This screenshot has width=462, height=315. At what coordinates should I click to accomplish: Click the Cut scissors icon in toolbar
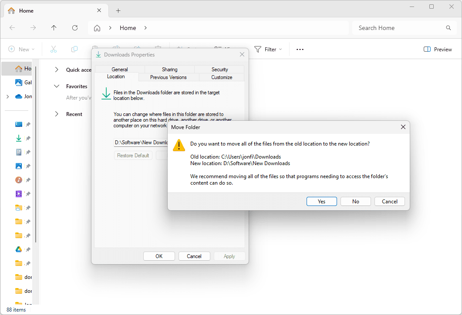coord(54,49)
